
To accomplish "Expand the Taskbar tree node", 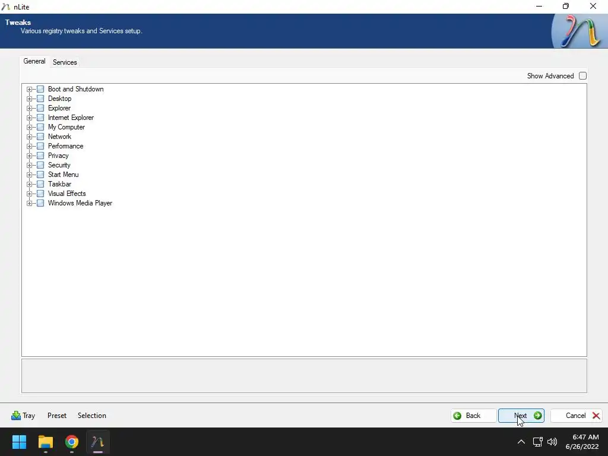I will 29,184.
